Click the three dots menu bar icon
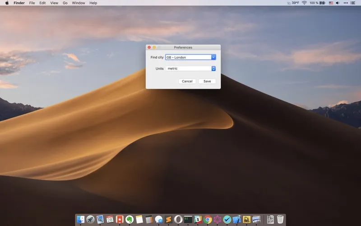This screenshot has width=361, height=226. (346, 3)
